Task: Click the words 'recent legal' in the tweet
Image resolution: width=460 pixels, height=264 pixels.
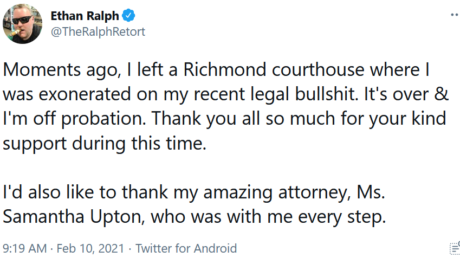Action: coord(241,95)
